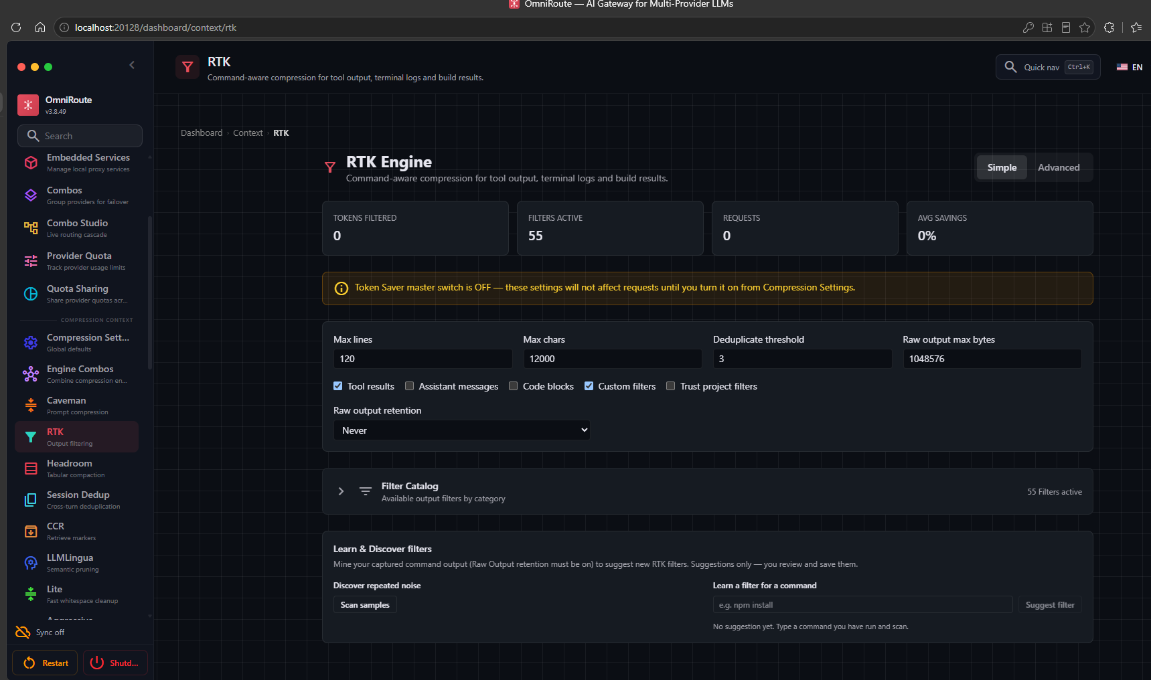Go to Dashboard via breadcrumb link
Screen dimensions: 1151x680
coord(202,133)
